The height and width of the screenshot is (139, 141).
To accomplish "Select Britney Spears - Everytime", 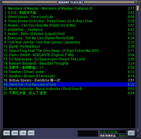I will pos(69,80).
